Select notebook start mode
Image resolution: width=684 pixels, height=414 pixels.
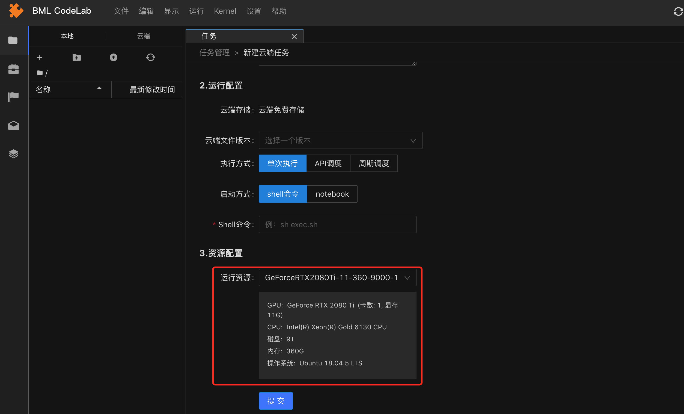(x=332, y=194)
